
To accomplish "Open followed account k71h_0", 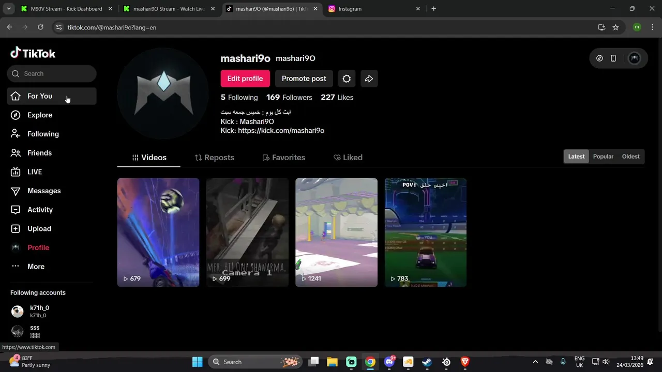I will [52, 311].
